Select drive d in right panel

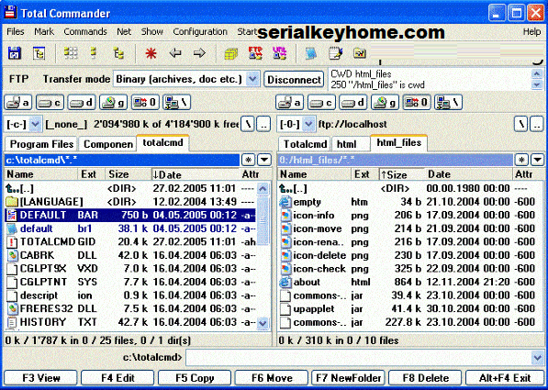click(x=353, y=103)
